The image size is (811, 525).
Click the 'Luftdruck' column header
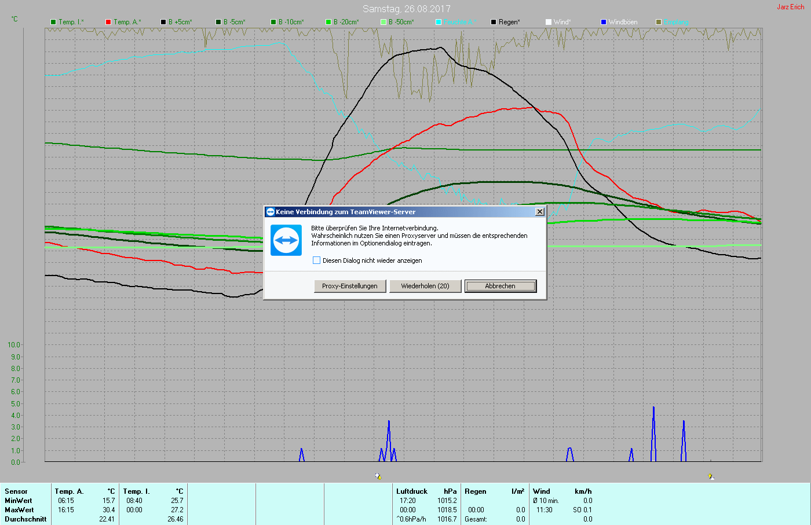point(412,491)
